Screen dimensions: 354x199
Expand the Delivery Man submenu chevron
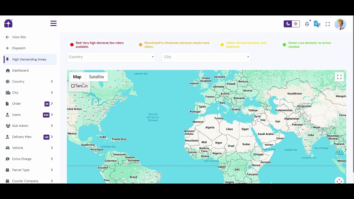pos(52,137)
